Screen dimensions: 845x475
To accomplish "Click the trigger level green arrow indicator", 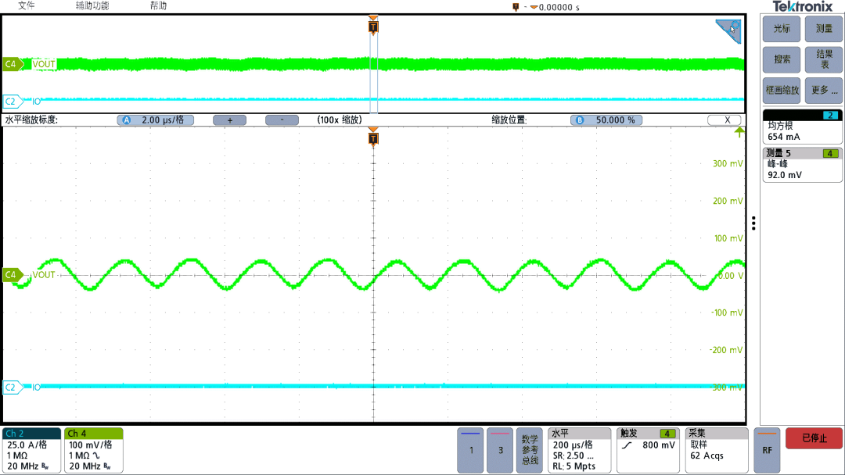I will click(739, 132).
